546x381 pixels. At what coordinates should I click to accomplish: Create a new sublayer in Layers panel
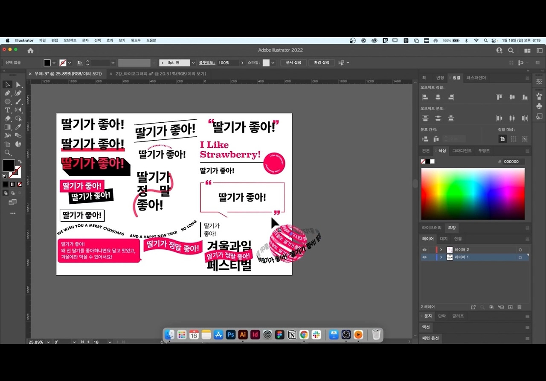(x=501, y=307)
